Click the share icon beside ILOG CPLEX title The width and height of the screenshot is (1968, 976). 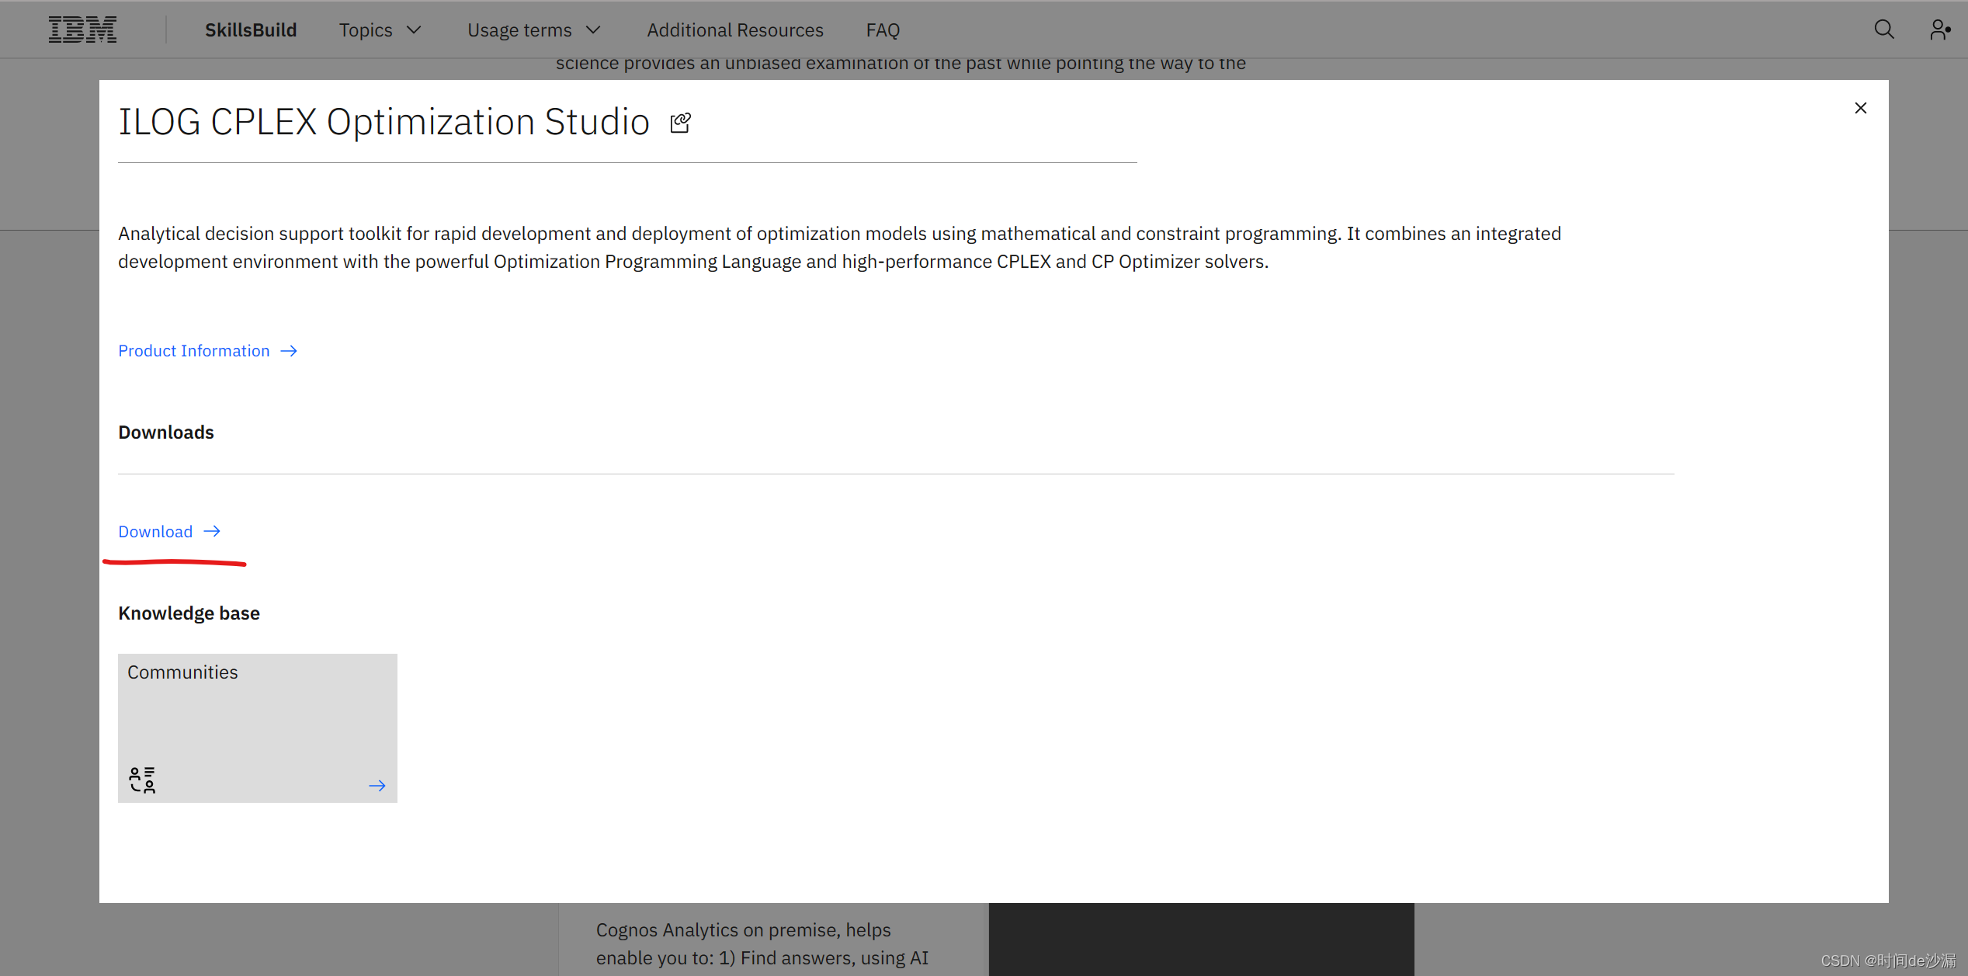[680, 123]
